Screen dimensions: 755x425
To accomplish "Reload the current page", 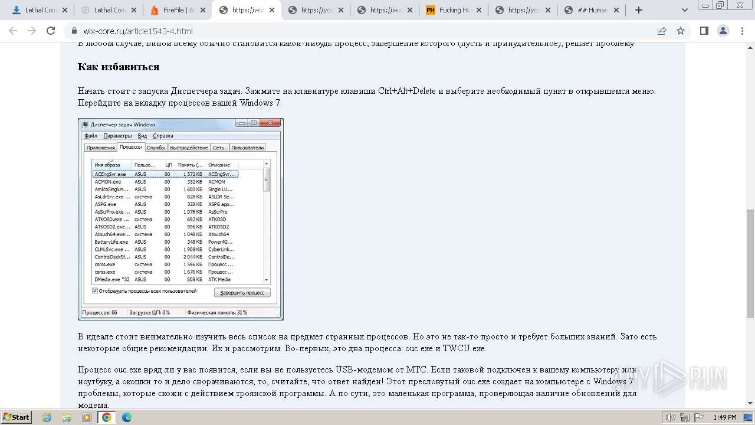I will coord(51,31).
